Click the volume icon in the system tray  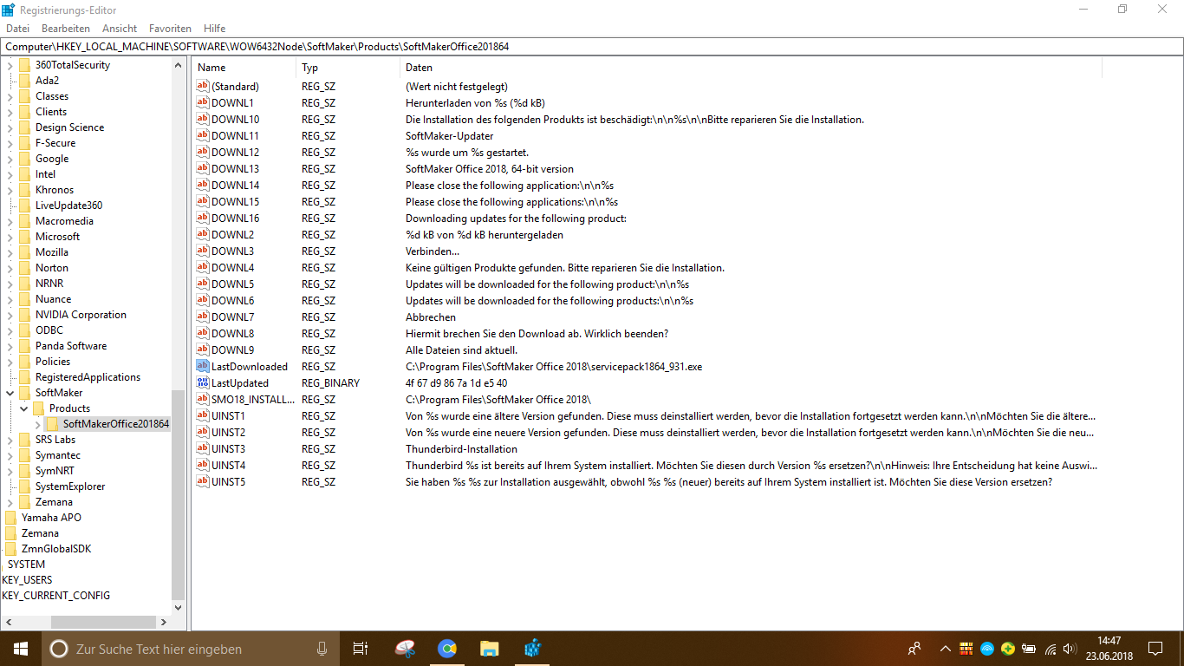point(1070,649)
